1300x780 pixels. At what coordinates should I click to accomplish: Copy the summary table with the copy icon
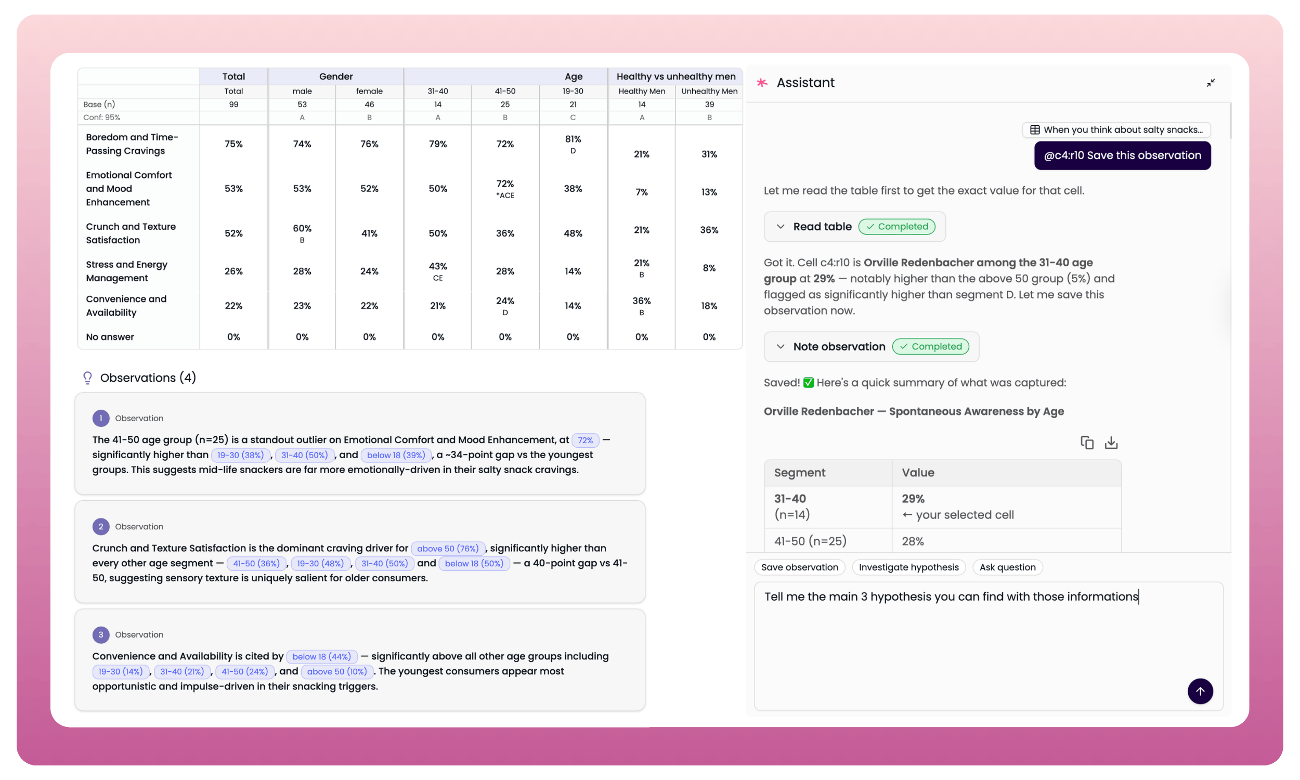[1087, 443]
